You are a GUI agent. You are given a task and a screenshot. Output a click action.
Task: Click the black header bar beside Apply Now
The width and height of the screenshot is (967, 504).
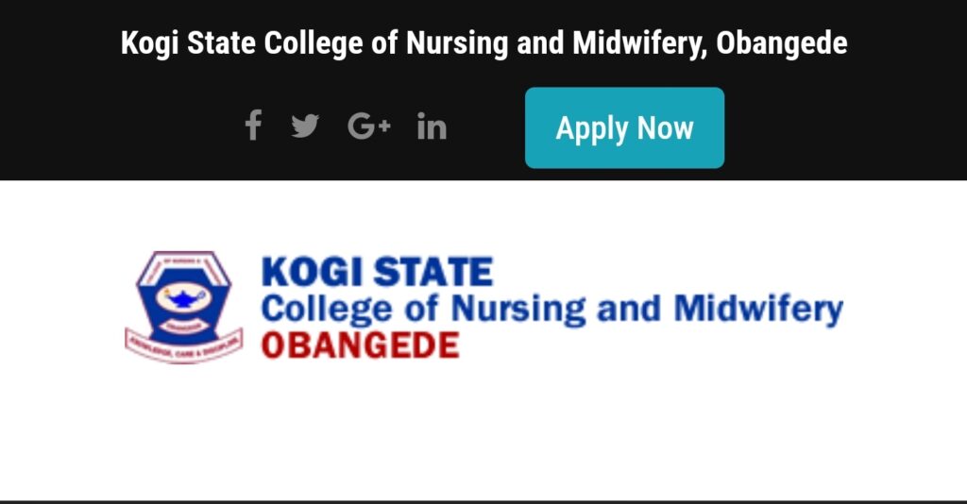tap(845, 127)
